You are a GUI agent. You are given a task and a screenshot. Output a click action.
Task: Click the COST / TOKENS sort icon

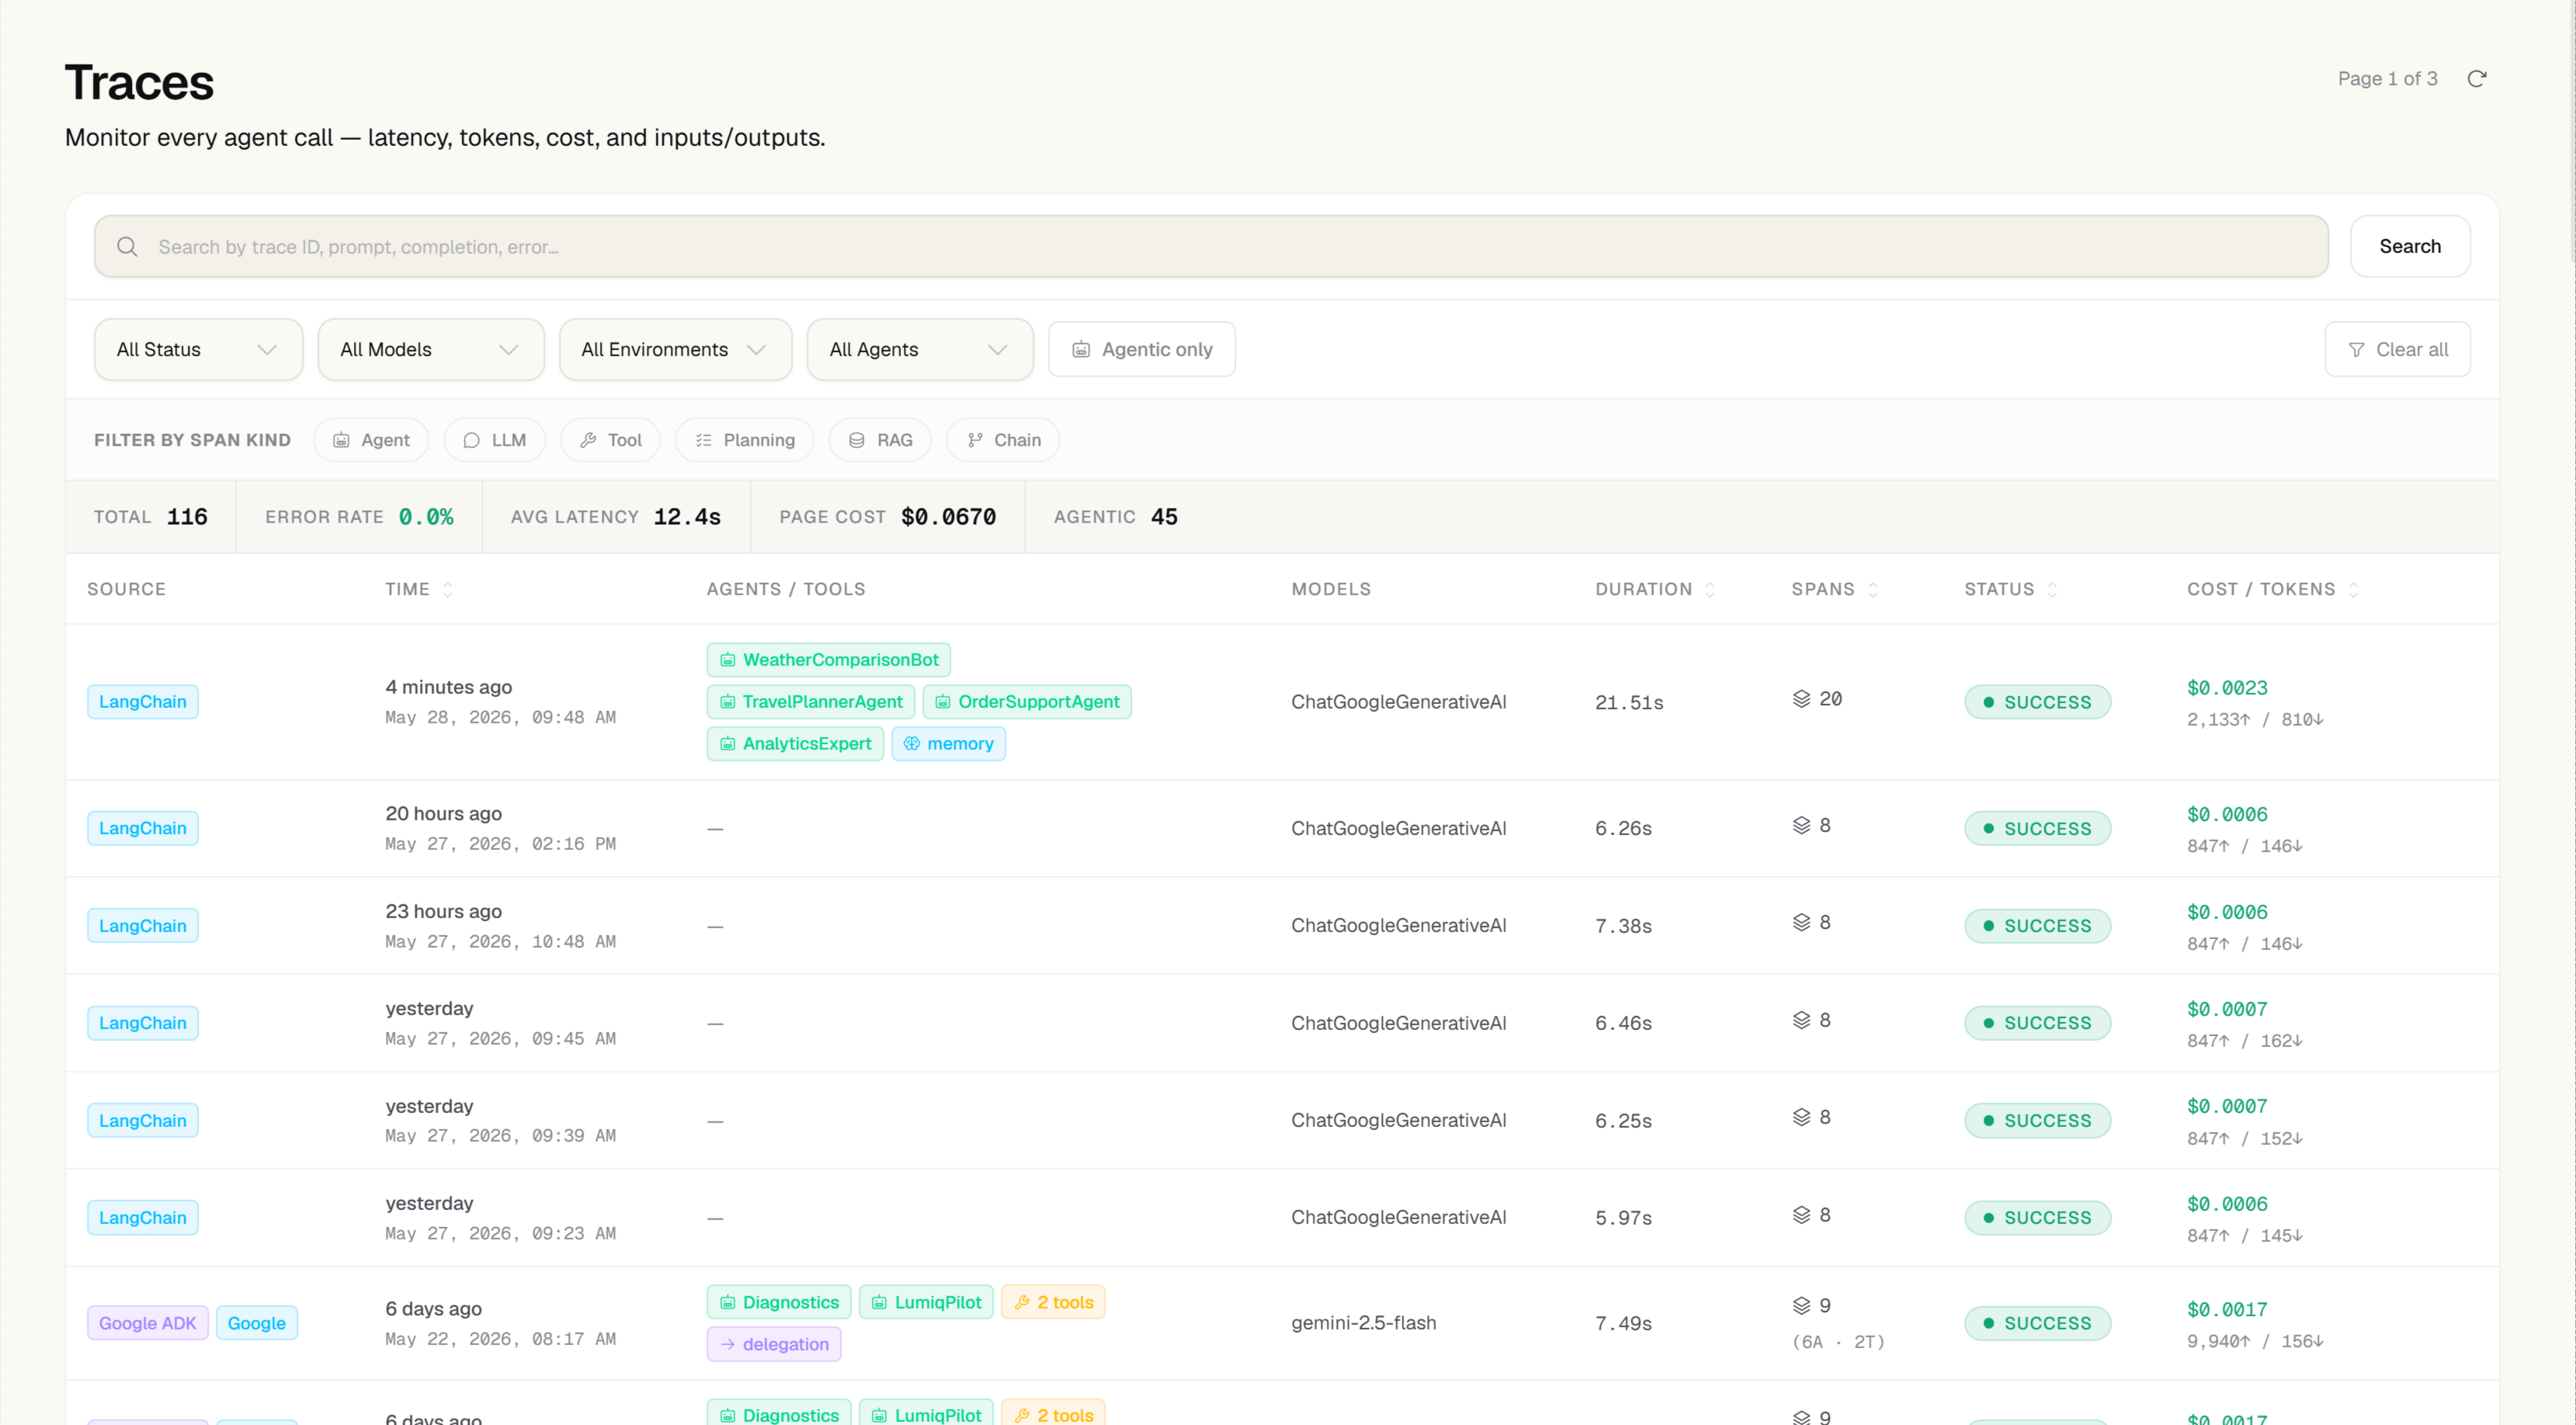point(2353,590)
